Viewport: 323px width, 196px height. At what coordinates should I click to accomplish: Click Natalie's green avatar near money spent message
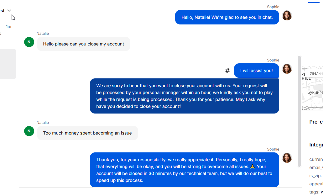pyautogui.click(x=29, y=131)
